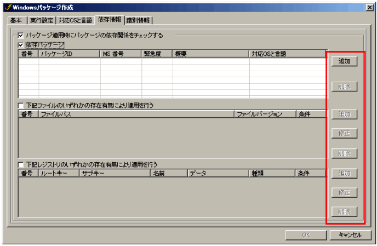Click the 名前 column header
This screenshot has height=246, width=377.
pyautogui.click(x=169, y=173)
